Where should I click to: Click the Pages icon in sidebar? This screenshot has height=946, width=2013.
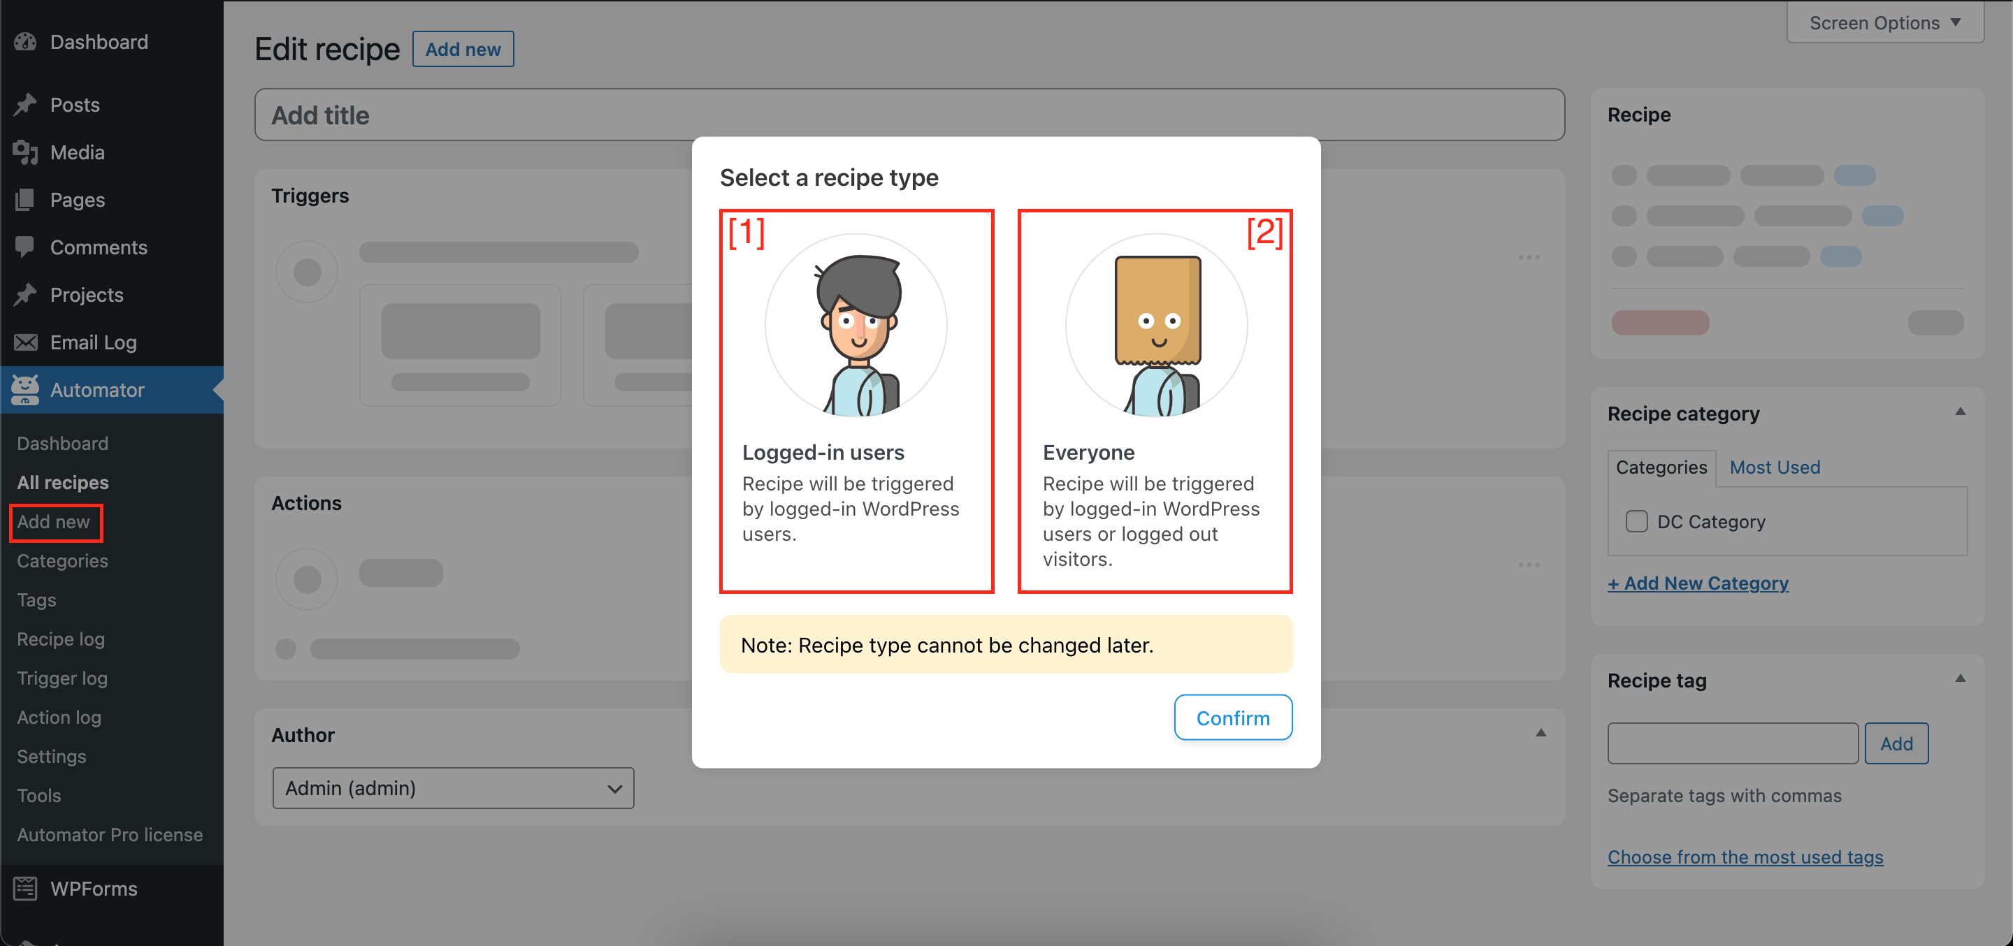click(25, 200)
